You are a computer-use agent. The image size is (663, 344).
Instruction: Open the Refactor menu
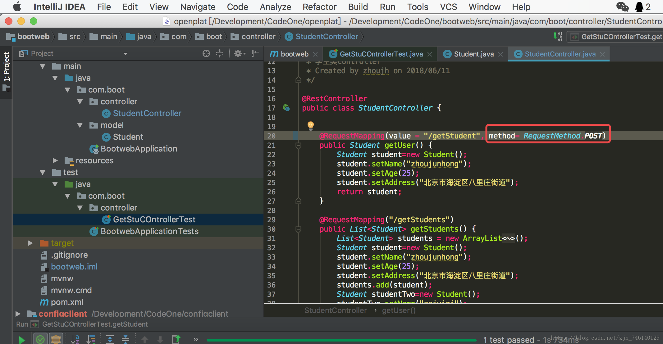tap(319, 7)
